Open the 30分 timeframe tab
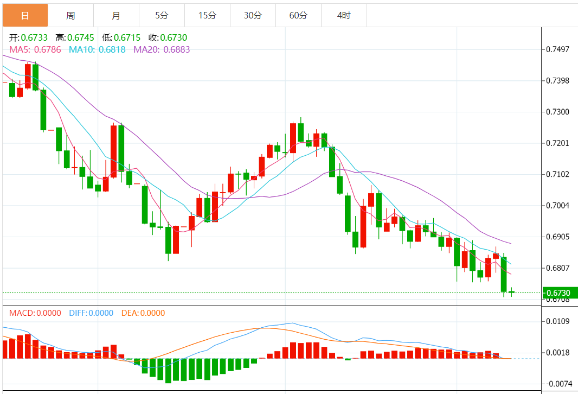The image size is (578, 394). coord(253,16)
